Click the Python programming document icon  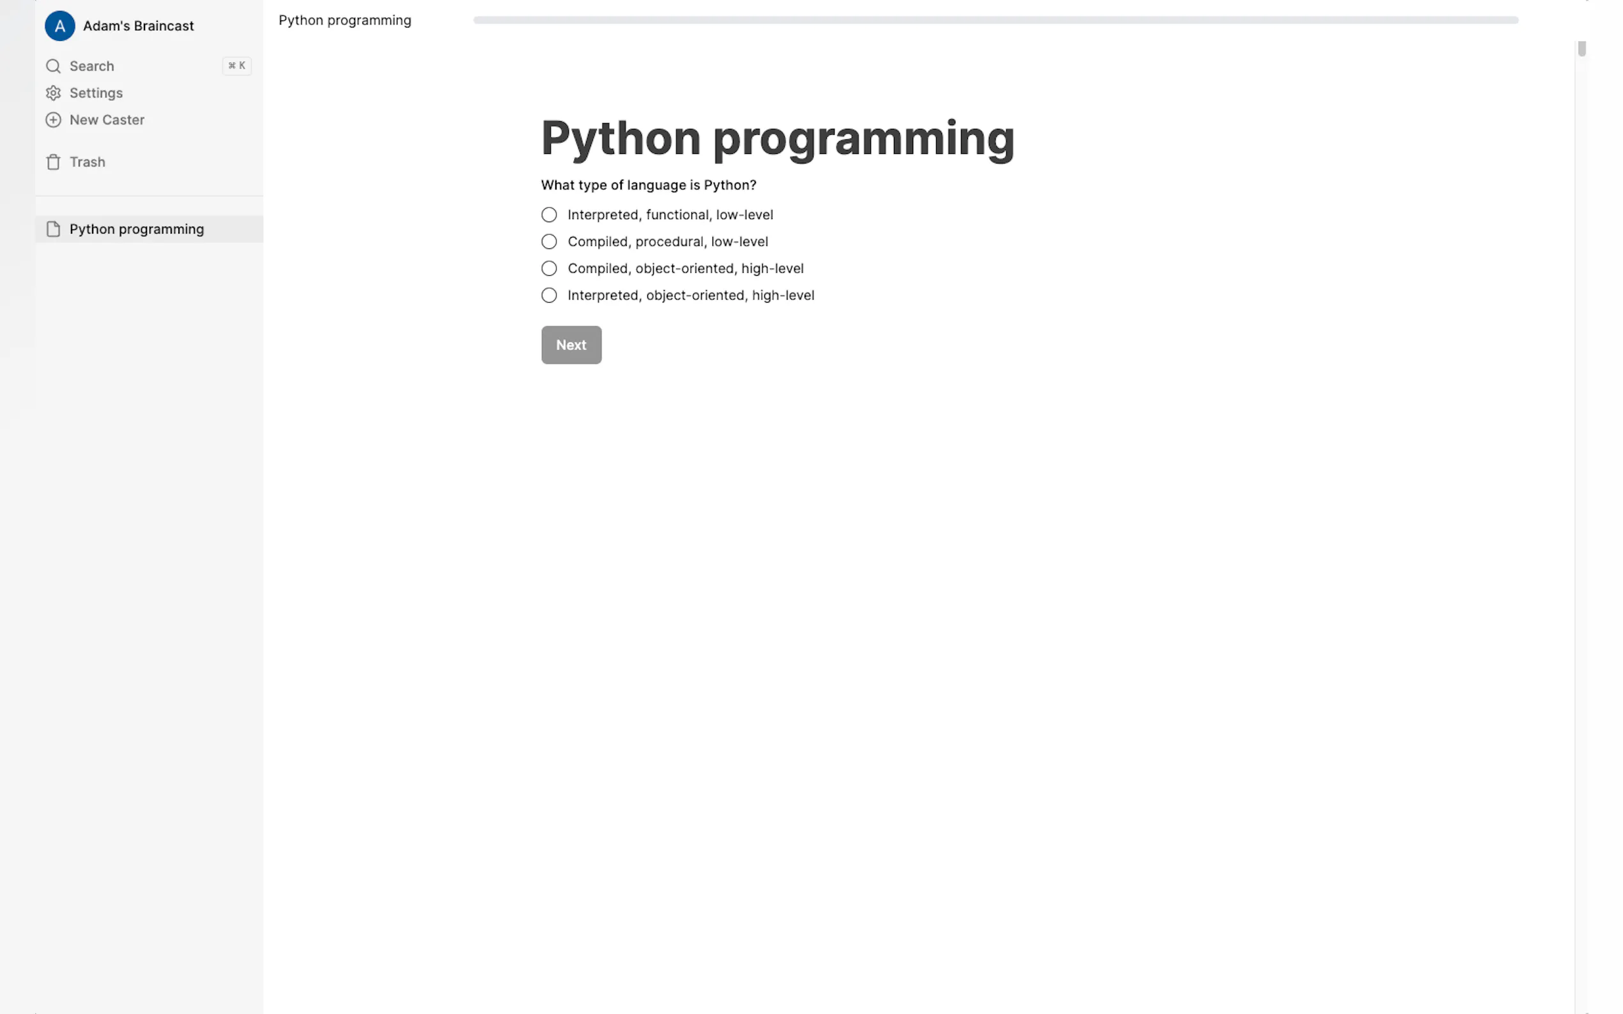[53, 229]
